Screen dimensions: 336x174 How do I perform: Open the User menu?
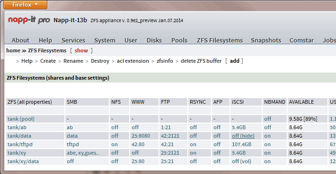(131, 41)
